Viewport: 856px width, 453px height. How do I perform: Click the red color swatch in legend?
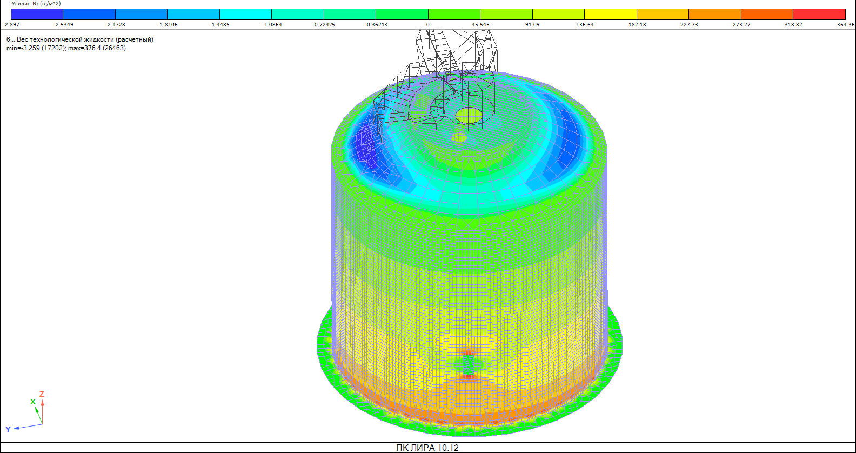coord(819,14)
